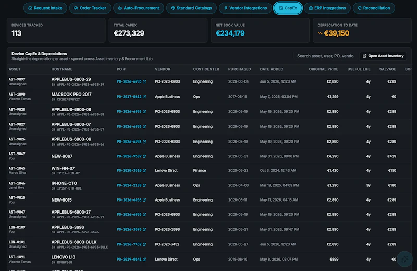Click the depreciation trend arrow icon

(320, 33)
